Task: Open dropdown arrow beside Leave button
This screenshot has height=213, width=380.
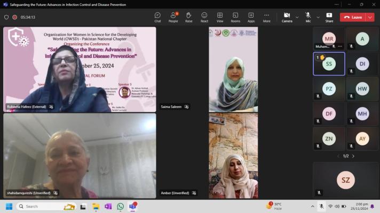Action: point(370,17)
